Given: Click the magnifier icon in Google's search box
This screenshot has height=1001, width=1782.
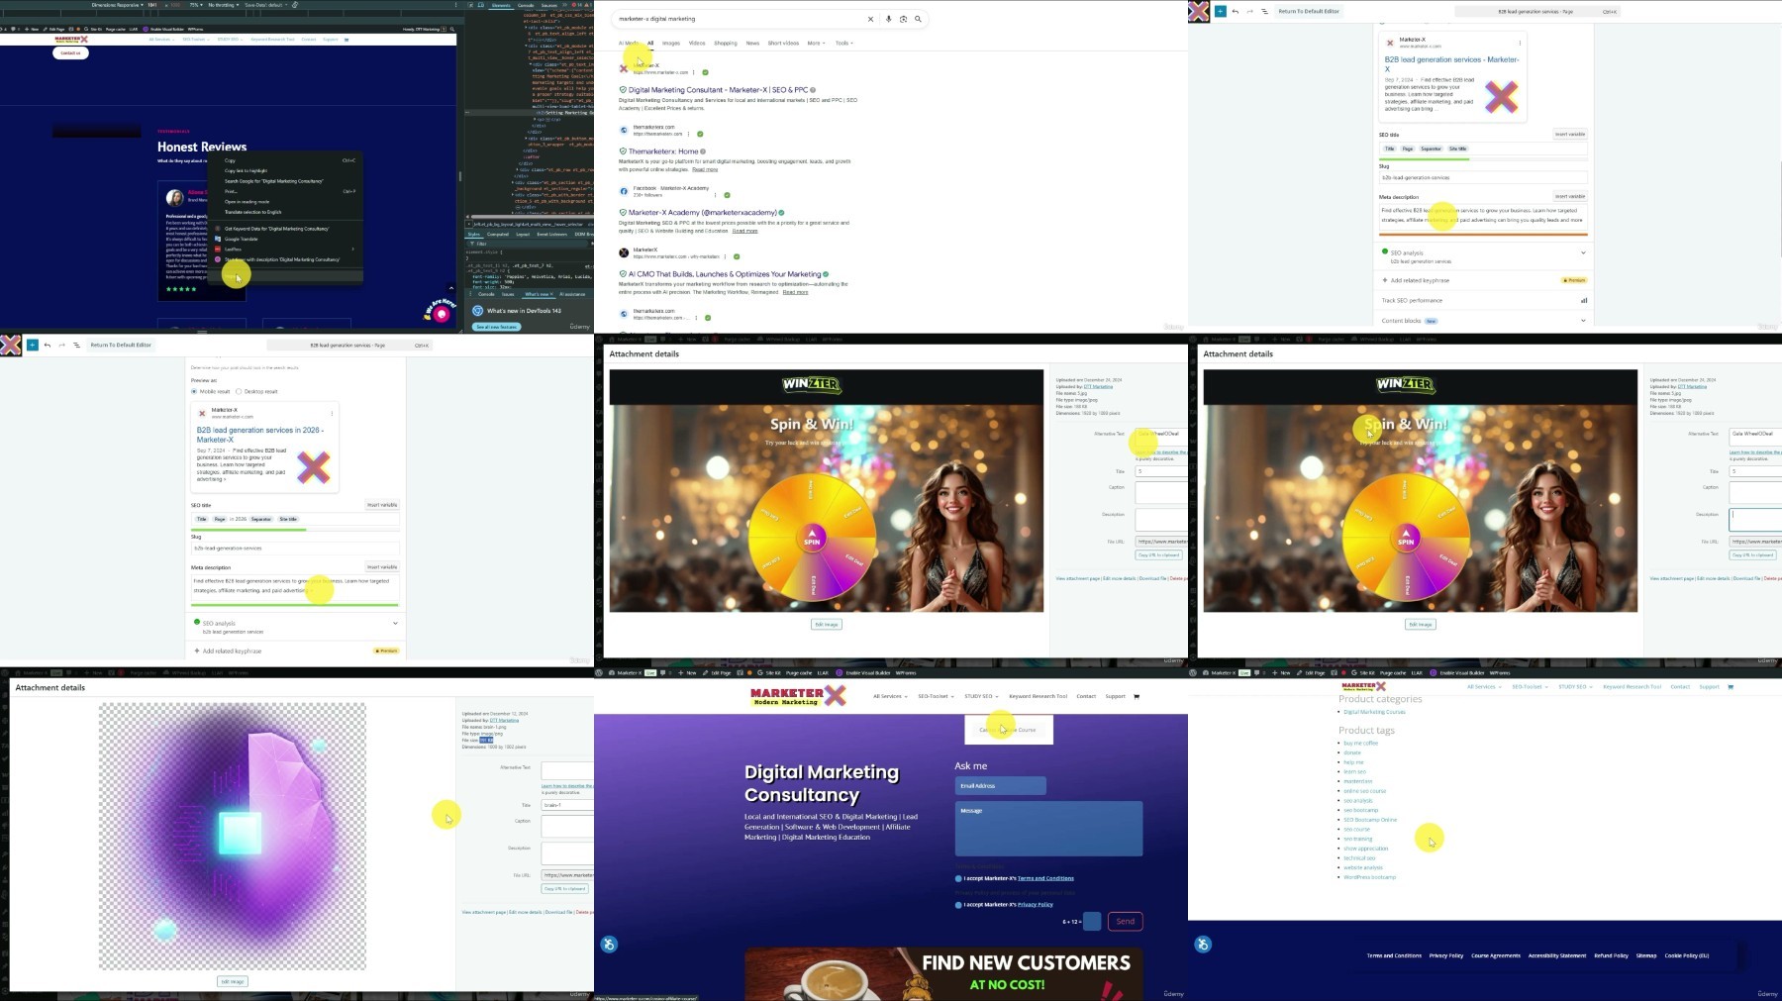Looking at the screenshot, I should pos(919,19).
